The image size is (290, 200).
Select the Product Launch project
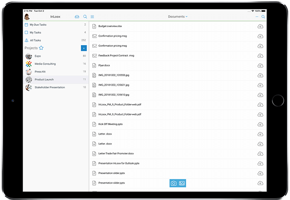(x=55, y=80)
